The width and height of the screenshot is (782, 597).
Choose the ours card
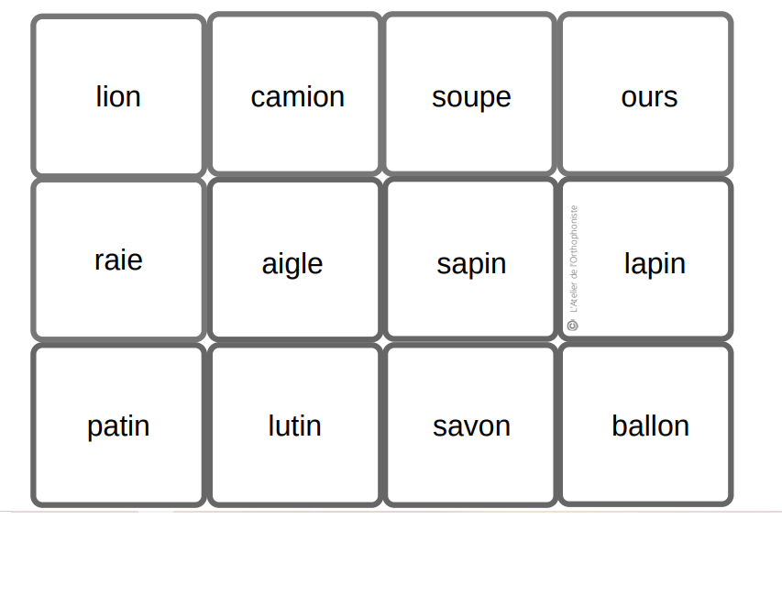(649, 96)
